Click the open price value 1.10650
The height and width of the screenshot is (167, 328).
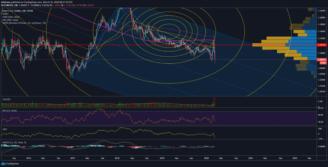(x=56, y=5)
